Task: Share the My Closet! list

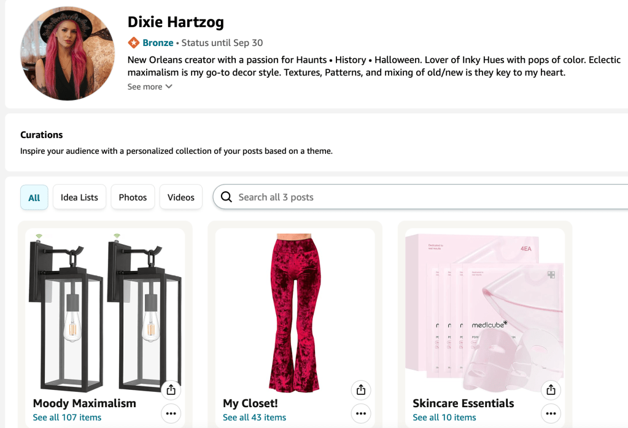Action: coord(361,390)
